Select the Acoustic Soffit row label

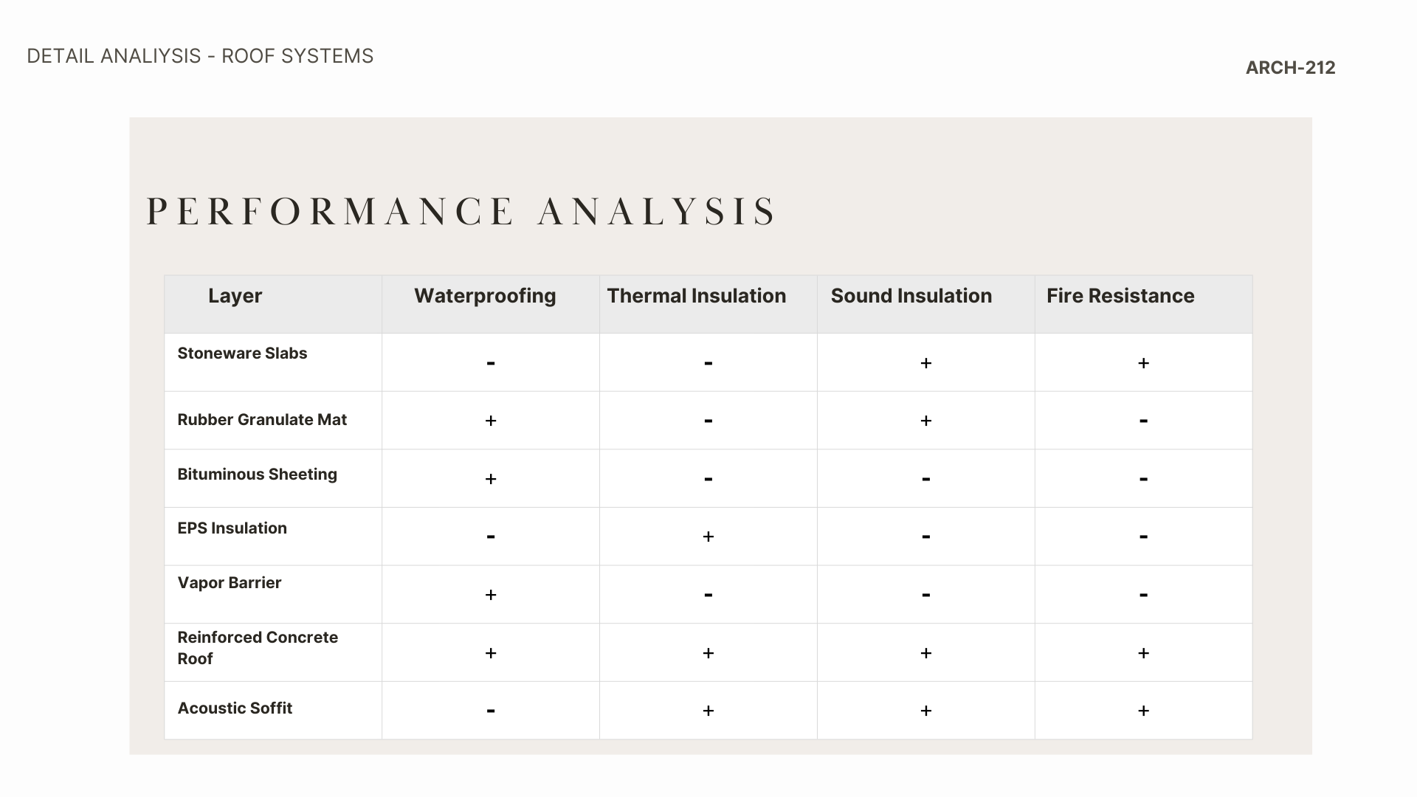(x=235, y=708)
